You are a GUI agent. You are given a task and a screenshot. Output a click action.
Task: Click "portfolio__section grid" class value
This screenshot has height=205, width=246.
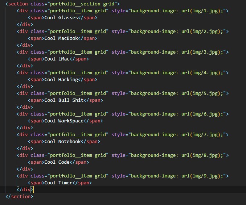coord(82,4)
